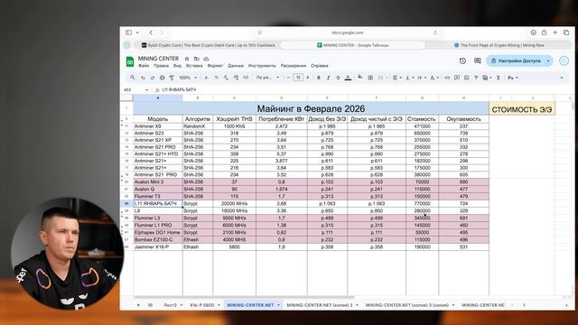Open vertical align dropdown
This screenshot has height=325, width=578.
click(409, 78)
